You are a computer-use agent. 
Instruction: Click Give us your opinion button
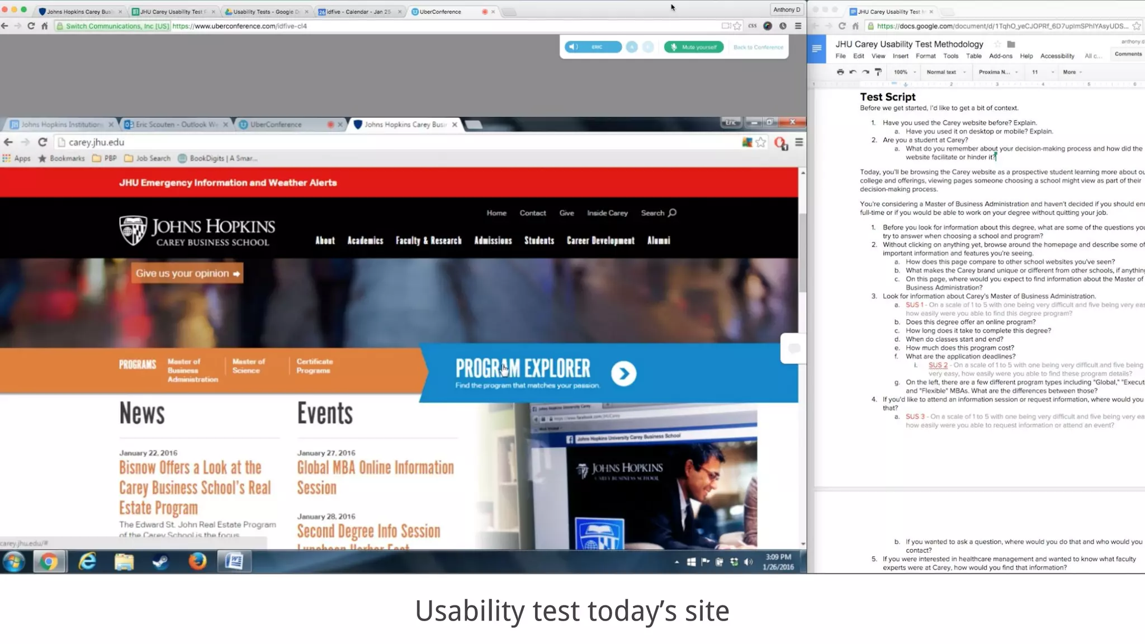point(187,273)
